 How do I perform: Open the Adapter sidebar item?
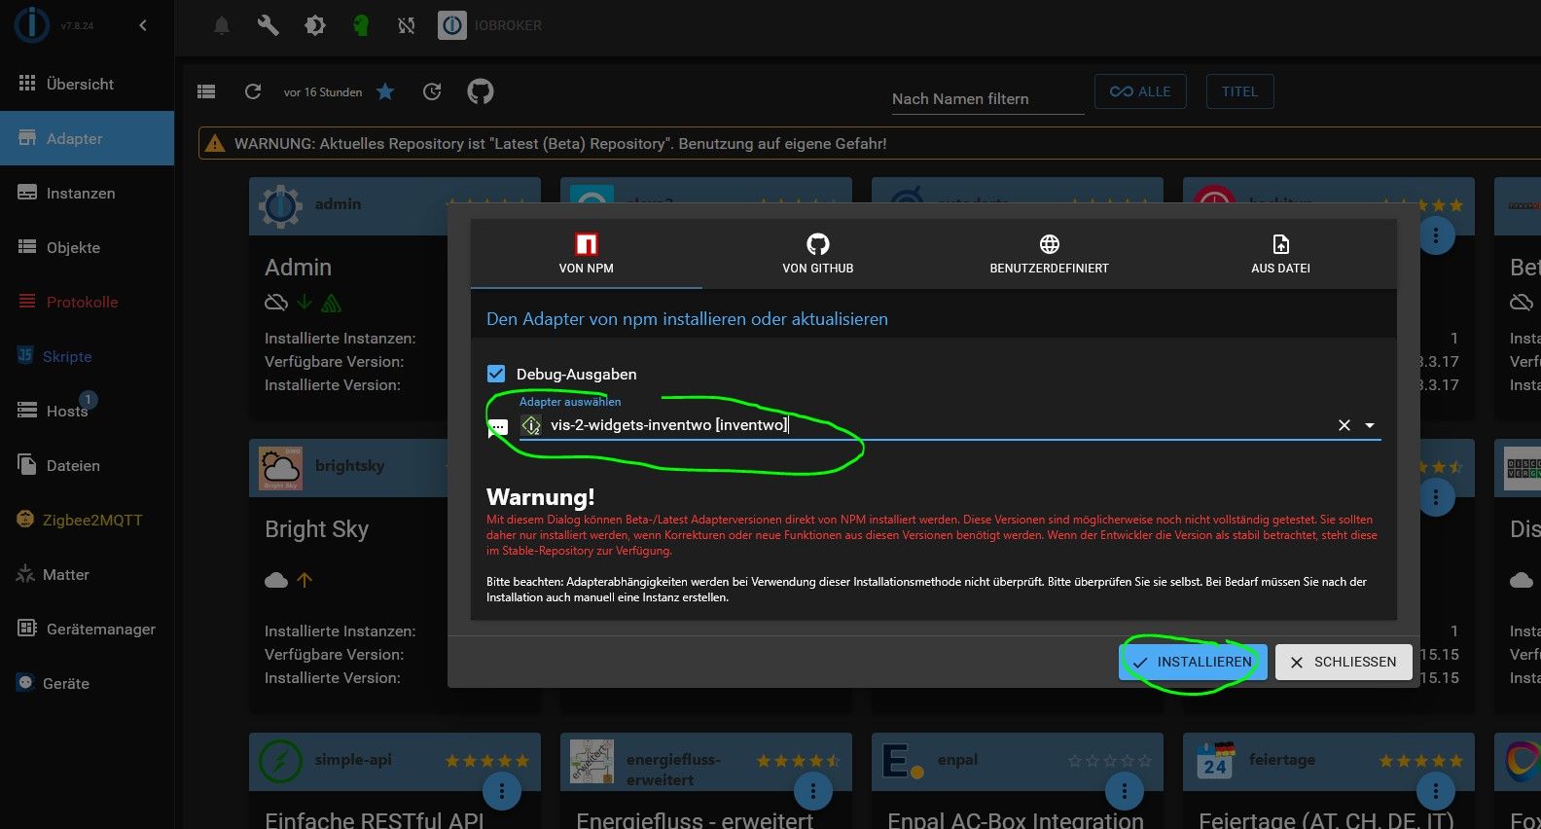[x=87, y=138]
